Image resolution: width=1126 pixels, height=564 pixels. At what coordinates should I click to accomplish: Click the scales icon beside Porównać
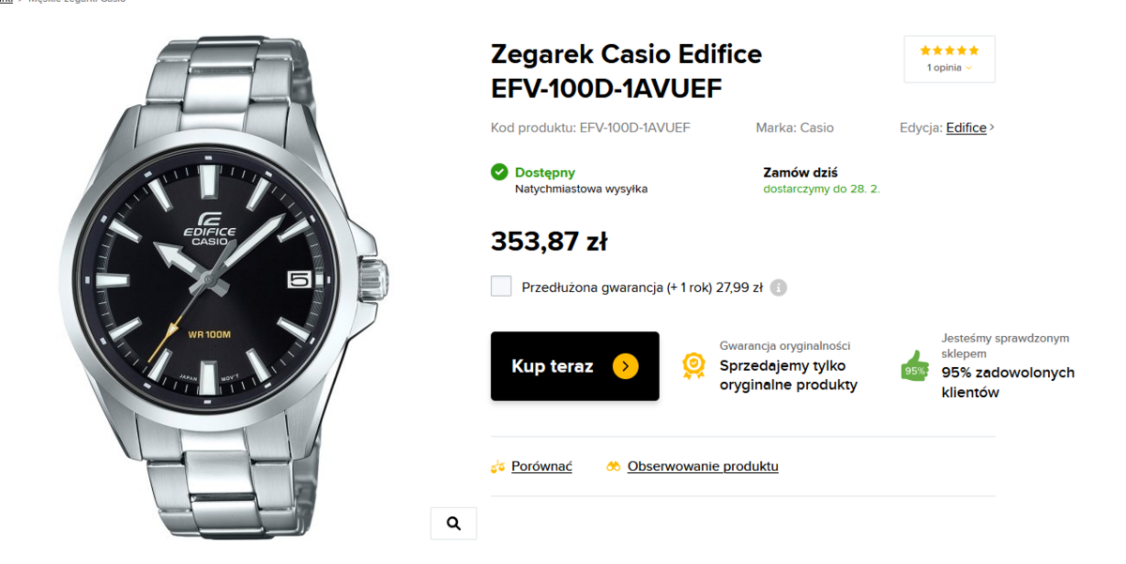click(x=498, y=466)
